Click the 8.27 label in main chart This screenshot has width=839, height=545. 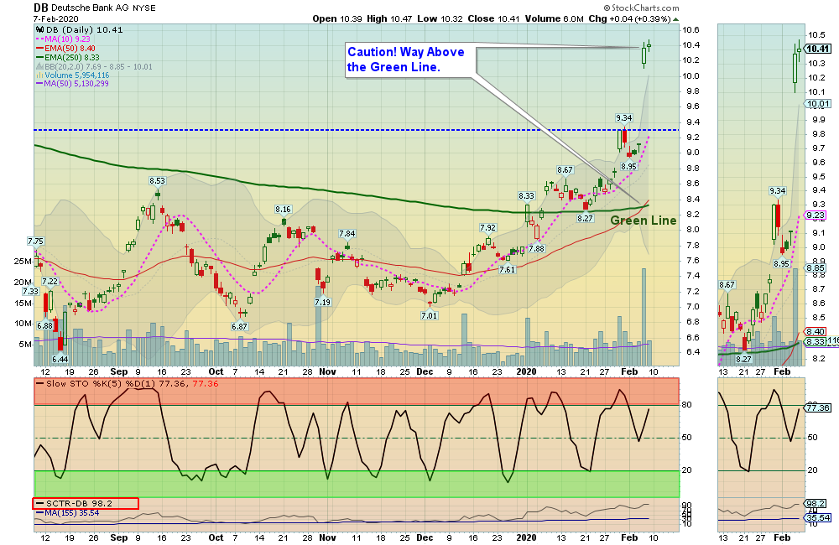pos(585,218)
